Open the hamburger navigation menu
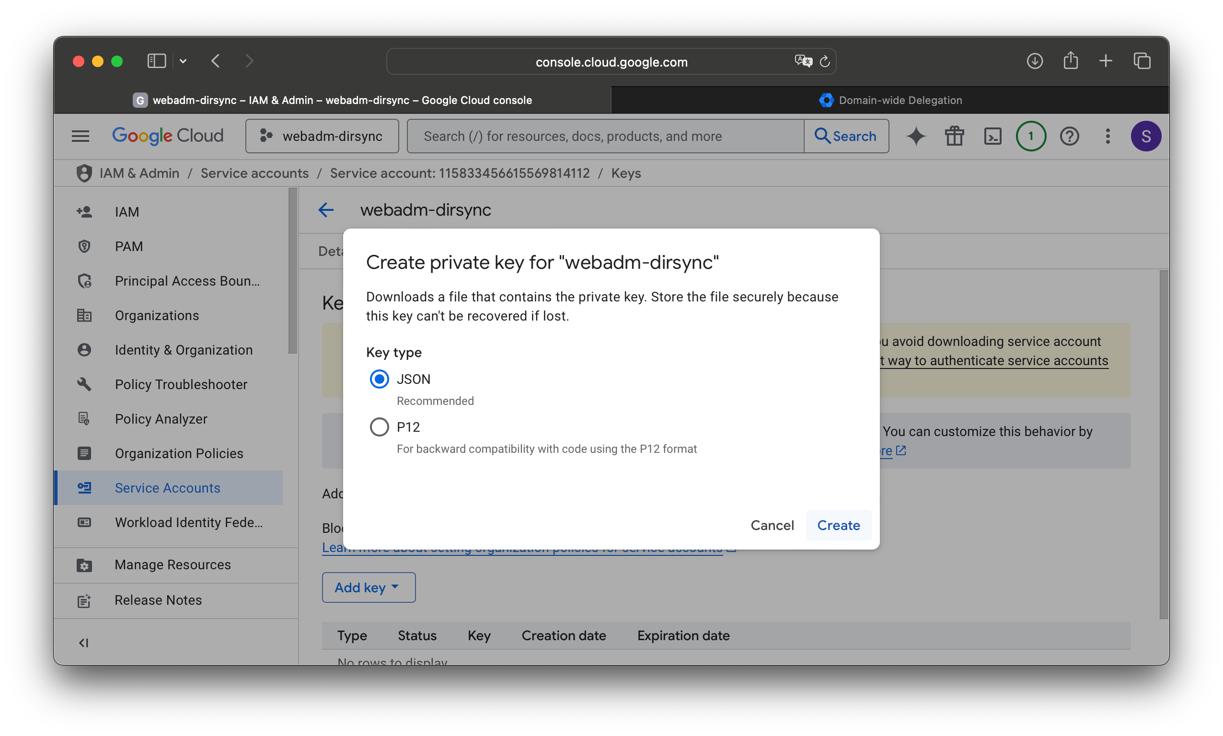Image resolution: width=1223 pixels, height=736 pixels. (x=81, y=136)
